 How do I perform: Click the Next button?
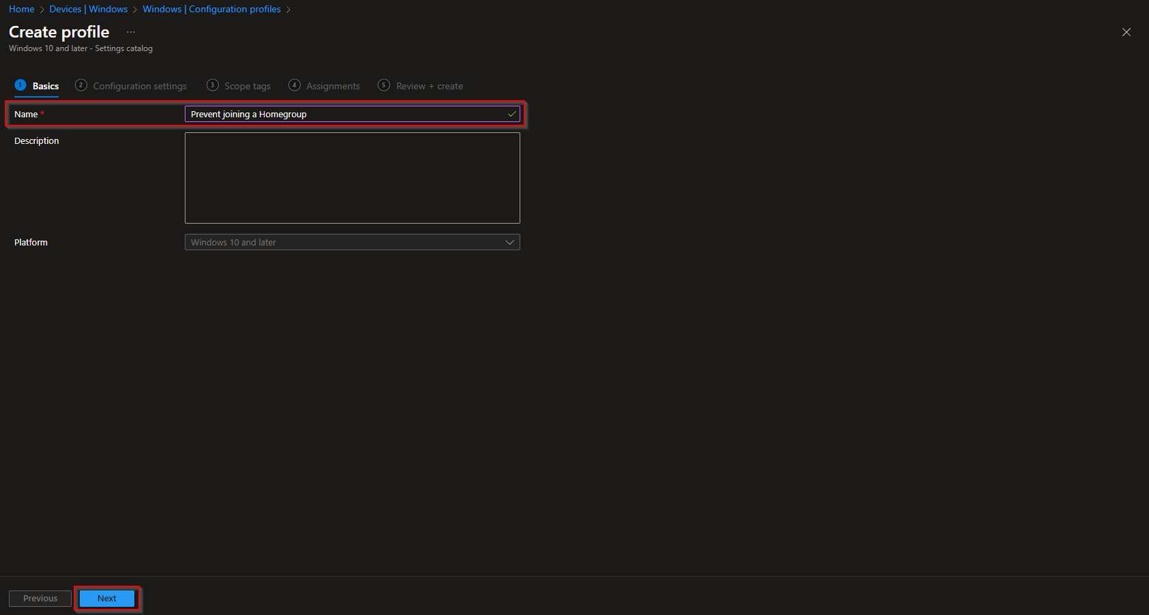click(x=106, y=598)
